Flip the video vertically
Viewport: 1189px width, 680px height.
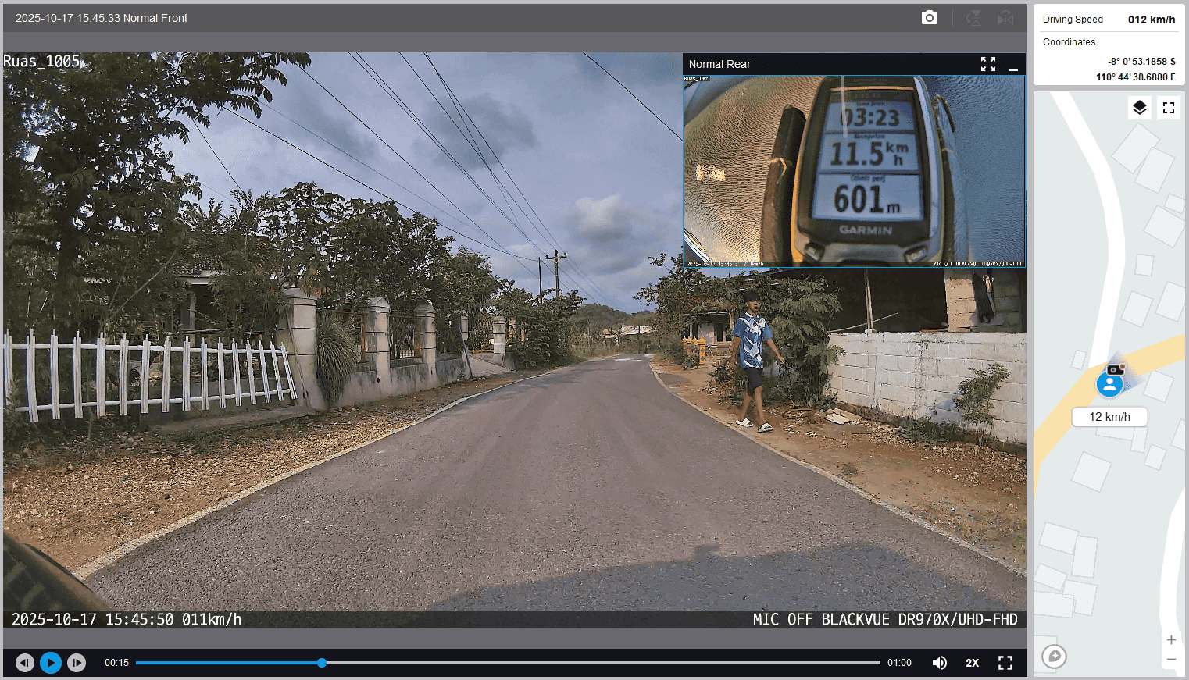(x=973, y=18)
